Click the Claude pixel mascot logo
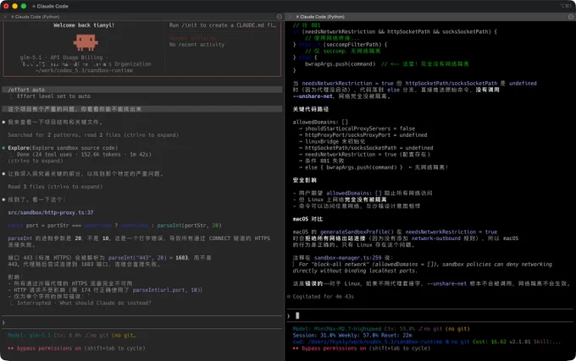This screenshot has height=361, width=576. (x=86, y=42)
